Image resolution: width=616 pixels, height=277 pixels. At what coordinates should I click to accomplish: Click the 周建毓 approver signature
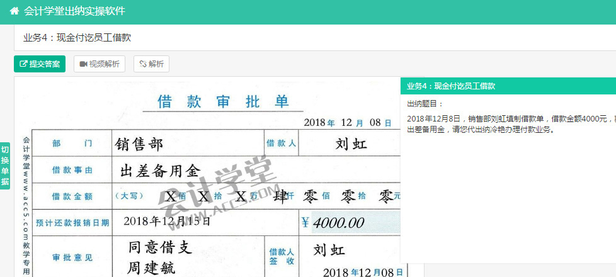[152, 268]
